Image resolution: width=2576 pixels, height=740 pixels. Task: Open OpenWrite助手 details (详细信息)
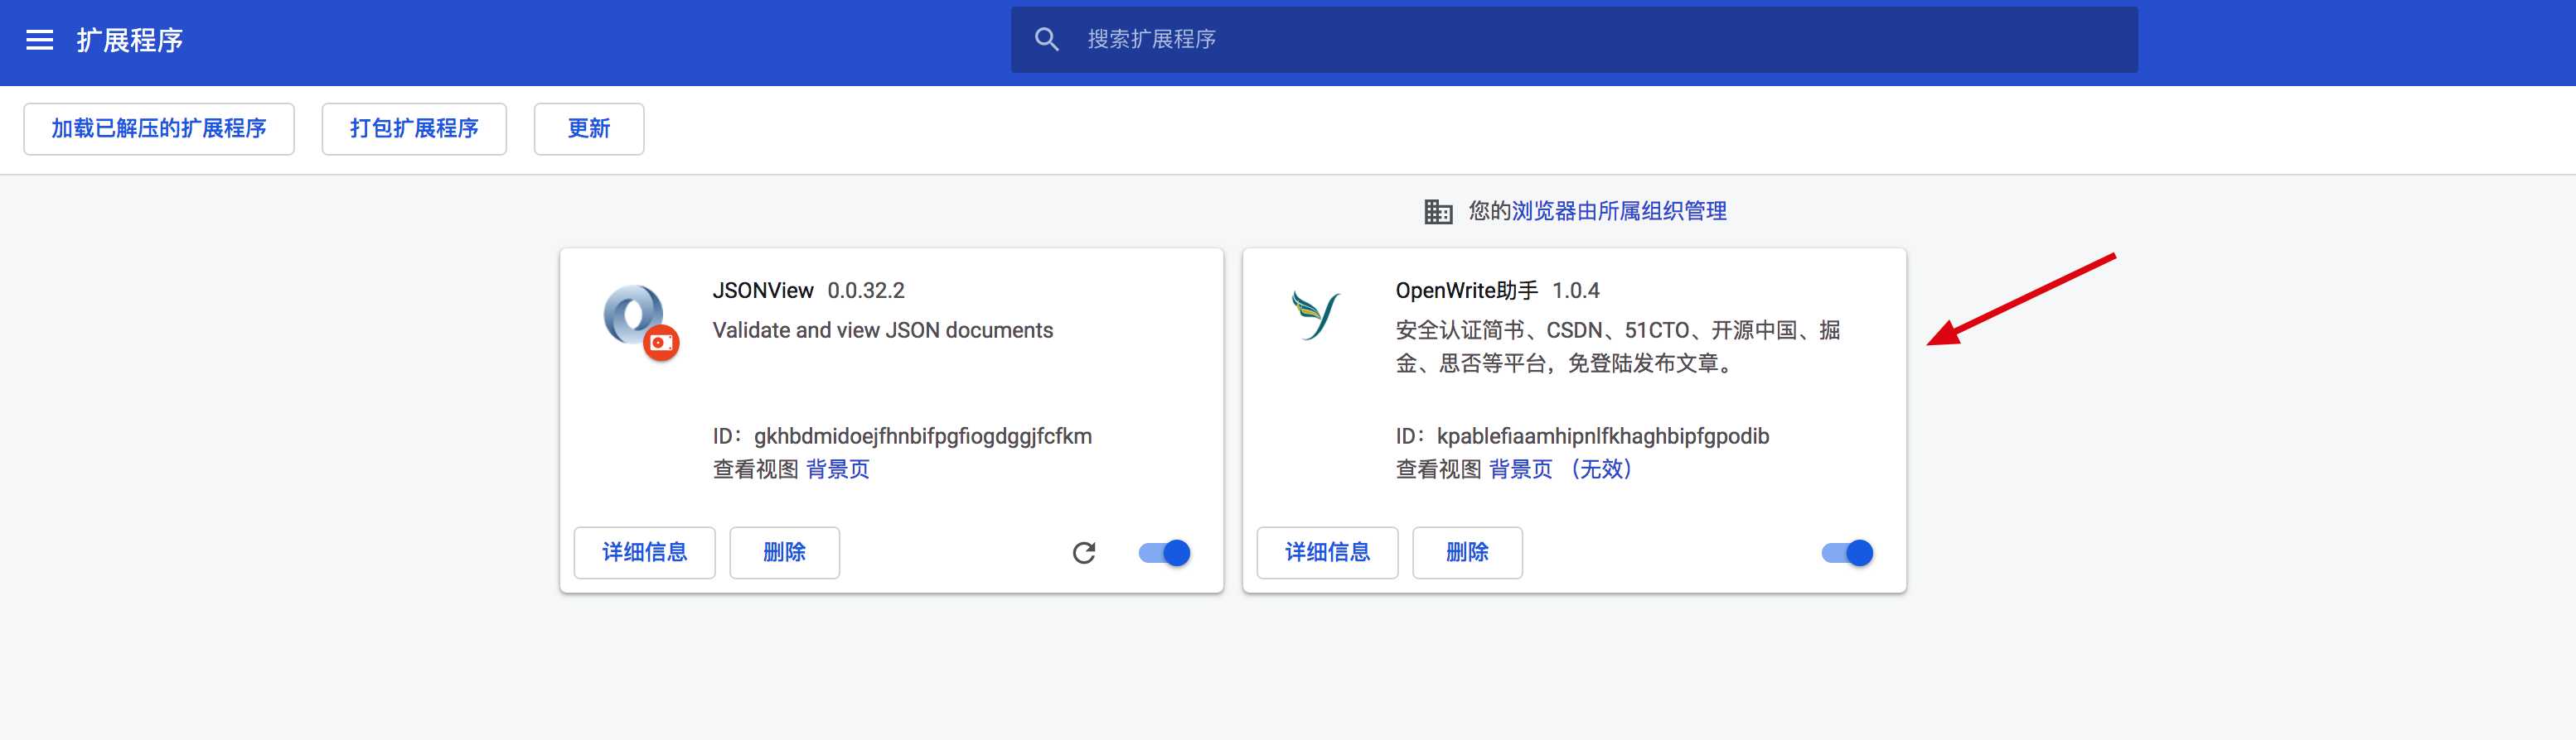point(1328,553)
